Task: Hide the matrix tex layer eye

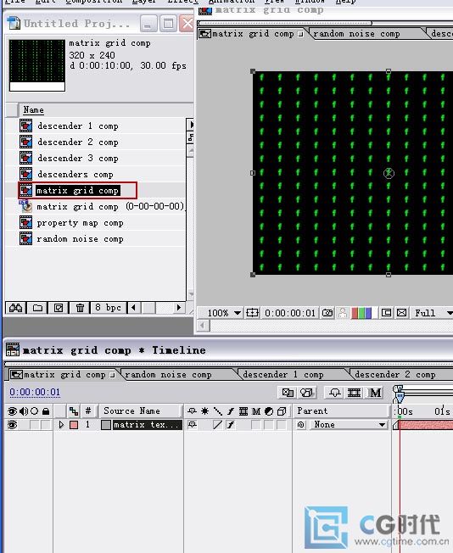Action: pos(12,425)
